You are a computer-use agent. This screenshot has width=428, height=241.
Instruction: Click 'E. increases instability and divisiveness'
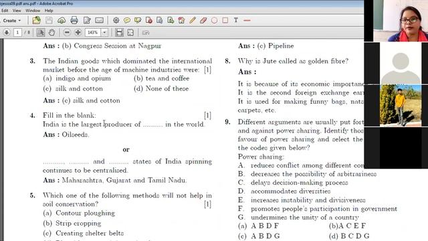click(302, 200)
